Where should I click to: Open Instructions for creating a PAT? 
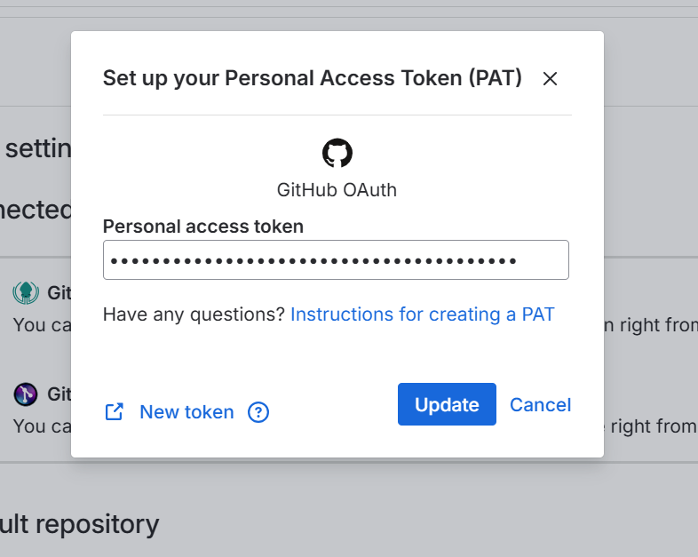[x=422, y=314]
